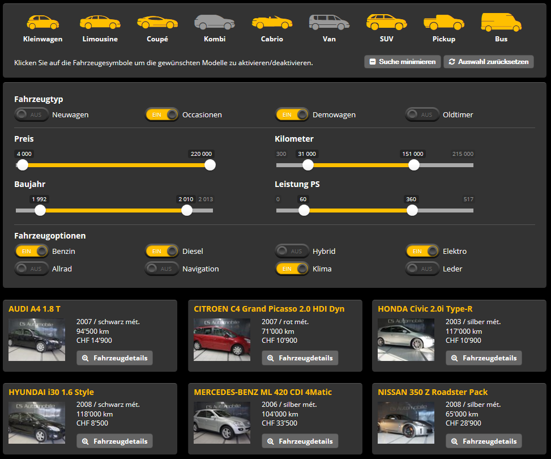Screen dimensions: 551x459
Task: Deactivate the Coupé vehicle icon
Action: [x=157, y=23]
